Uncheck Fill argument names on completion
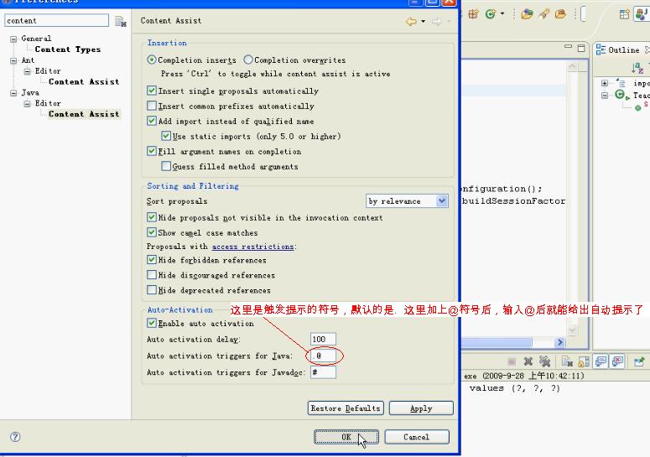650x457 pixels. (152, 152)
